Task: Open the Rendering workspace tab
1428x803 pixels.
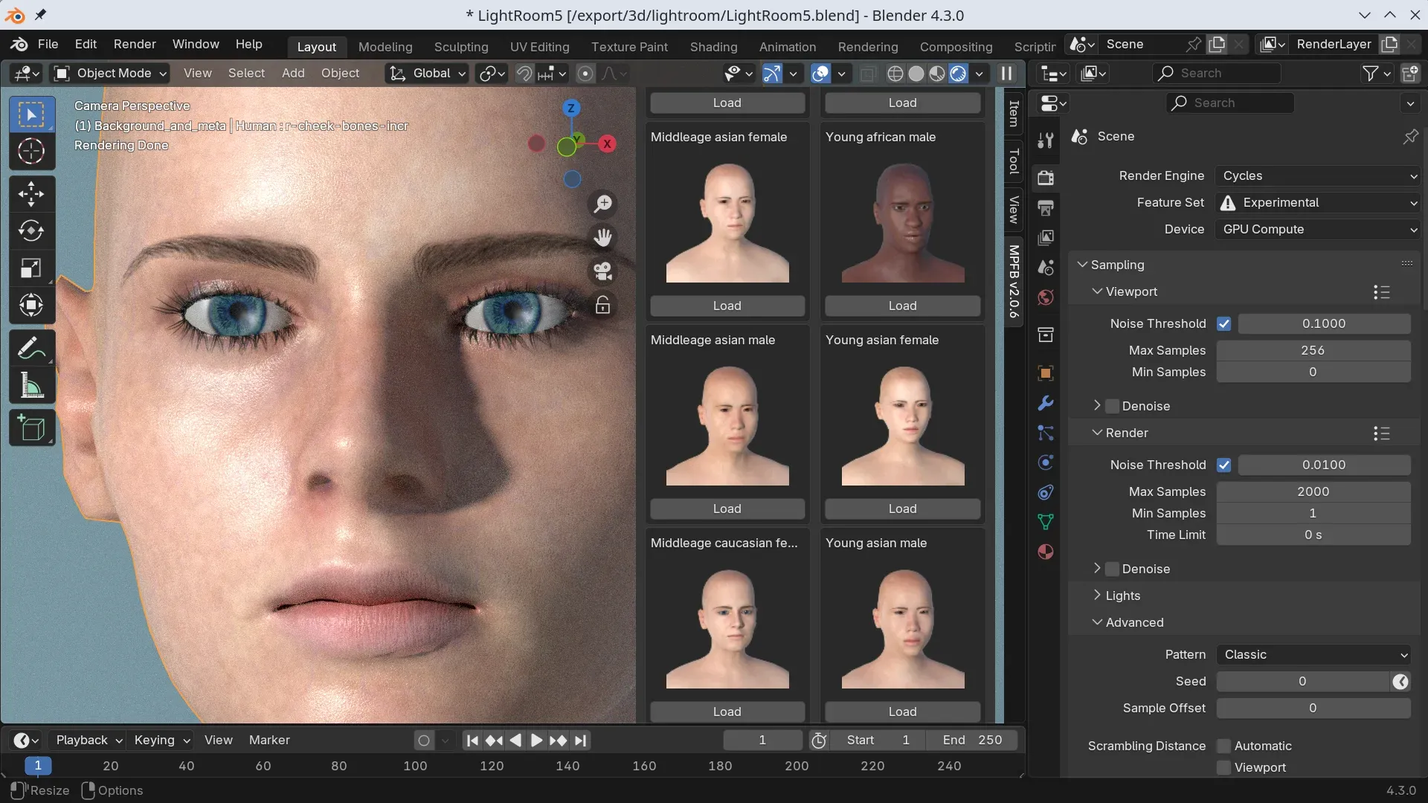Action: pos(868,45)
